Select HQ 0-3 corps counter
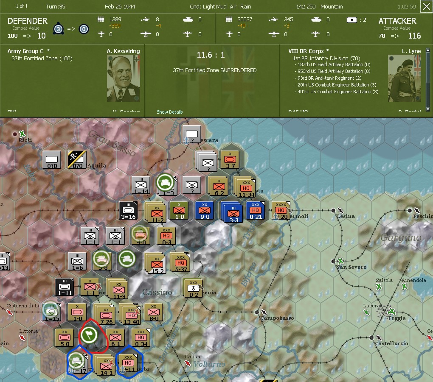Image resolution: width=433 pixels, height=382 pixels. coord(166,236)
